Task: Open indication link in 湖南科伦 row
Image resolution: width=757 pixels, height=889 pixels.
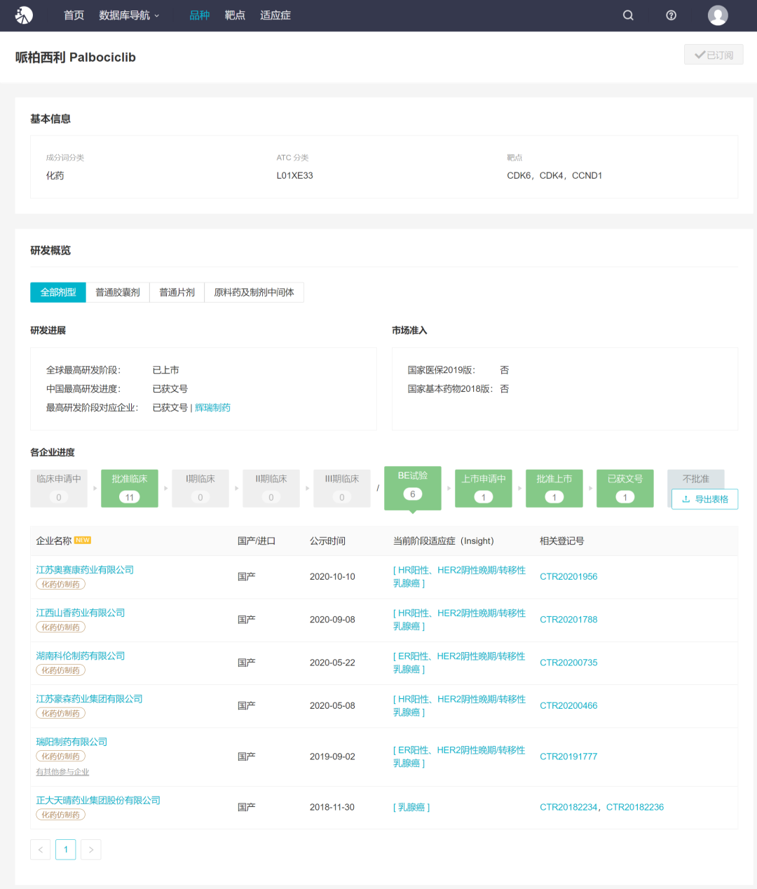Action: [459, 663]
